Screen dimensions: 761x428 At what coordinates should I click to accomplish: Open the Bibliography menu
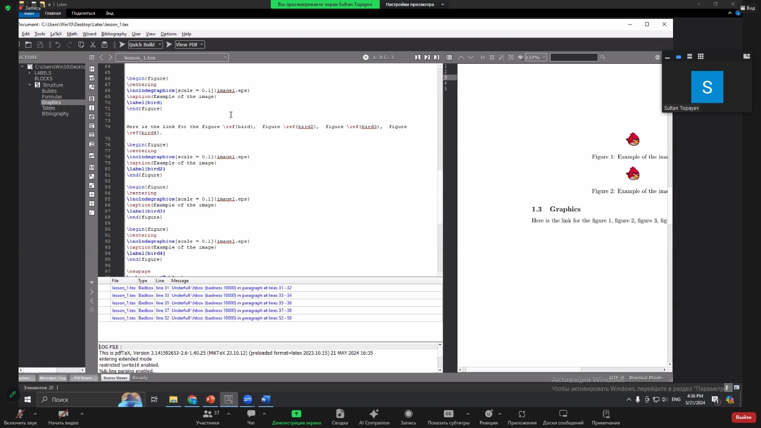pos(114,34)
